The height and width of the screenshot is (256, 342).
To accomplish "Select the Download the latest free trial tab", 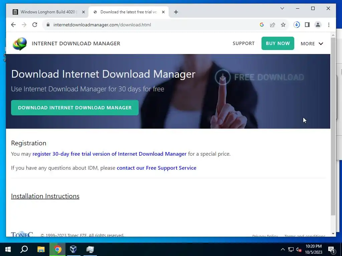I will [129, 12].
